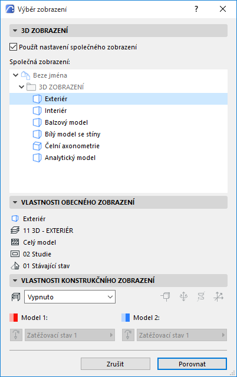The width and height of the screenshot is (237, 377).
Task: Click the 02 Studie text
Action: (37, 254)
